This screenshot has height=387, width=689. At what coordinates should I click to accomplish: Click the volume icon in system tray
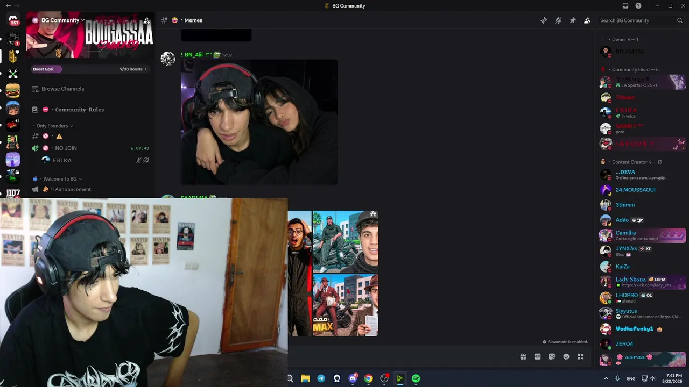[x=653, y=378]
